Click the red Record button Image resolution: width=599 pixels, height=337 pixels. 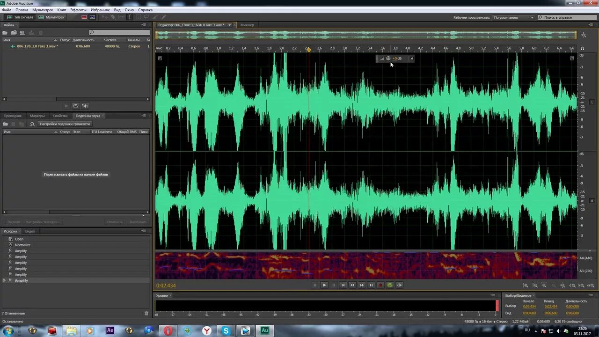click(x=380, y=285)
